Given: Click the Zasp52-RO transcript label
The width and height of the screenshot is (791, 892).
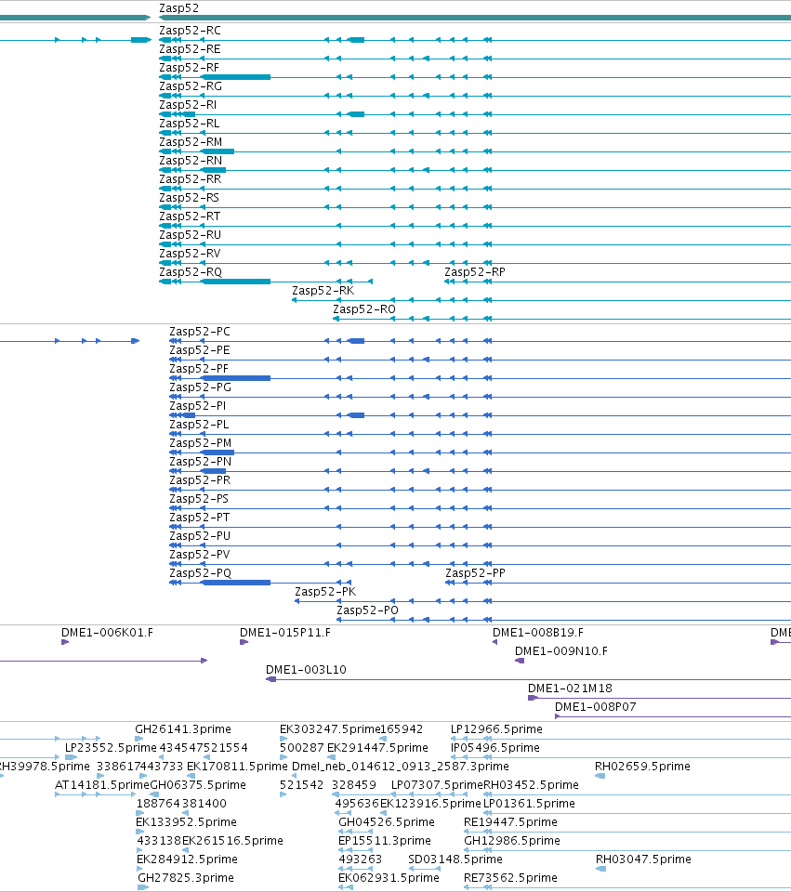Looking at the screenshot, I should (x=364, y=309).
